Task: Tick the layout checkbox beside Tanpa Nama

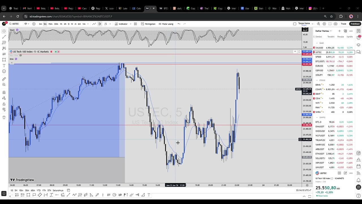Action: pyautogui.click(x=295, y=24)
